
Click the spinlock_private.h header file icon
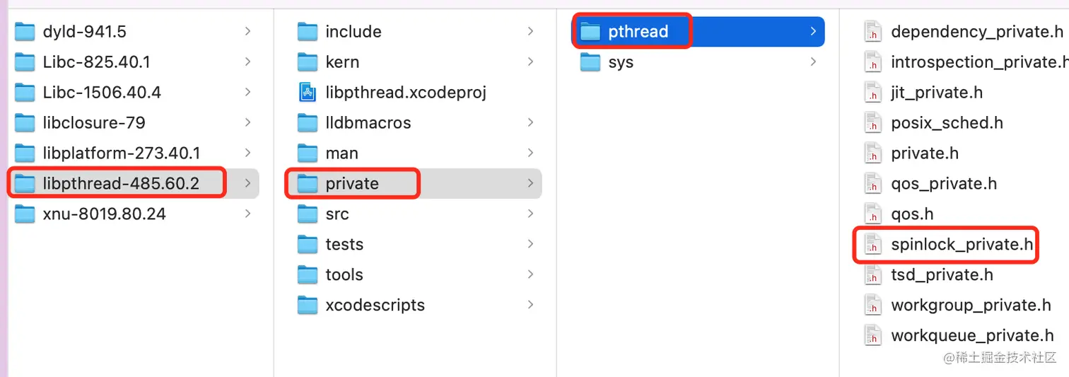873,245
